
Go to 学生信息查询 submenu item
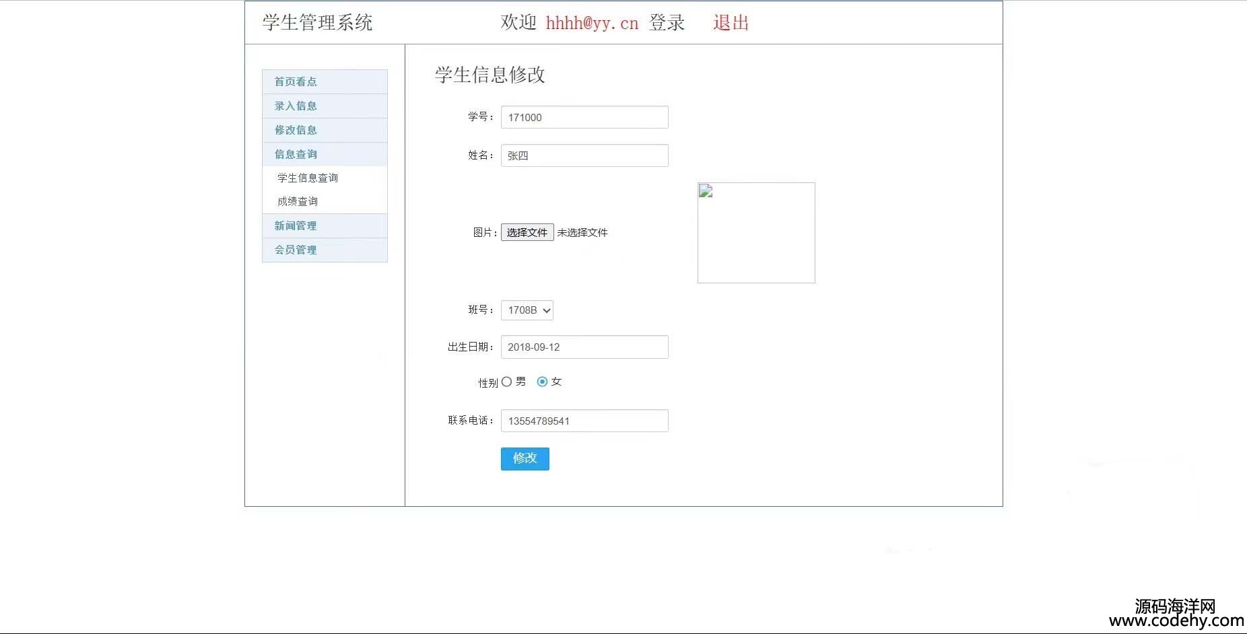[308, 178]
